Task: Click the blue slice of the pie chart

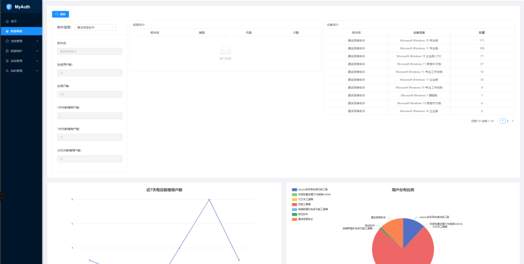Action: 411,231
